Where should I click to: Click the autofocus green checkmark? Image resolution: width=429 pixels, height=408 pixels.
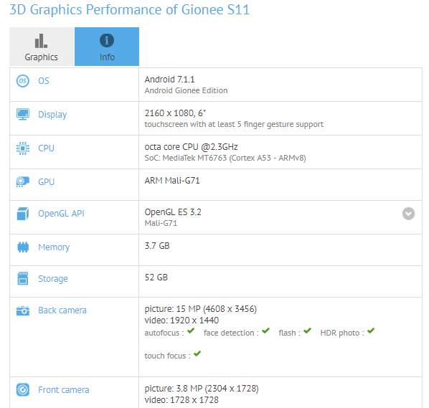click(x=191, y=331)
